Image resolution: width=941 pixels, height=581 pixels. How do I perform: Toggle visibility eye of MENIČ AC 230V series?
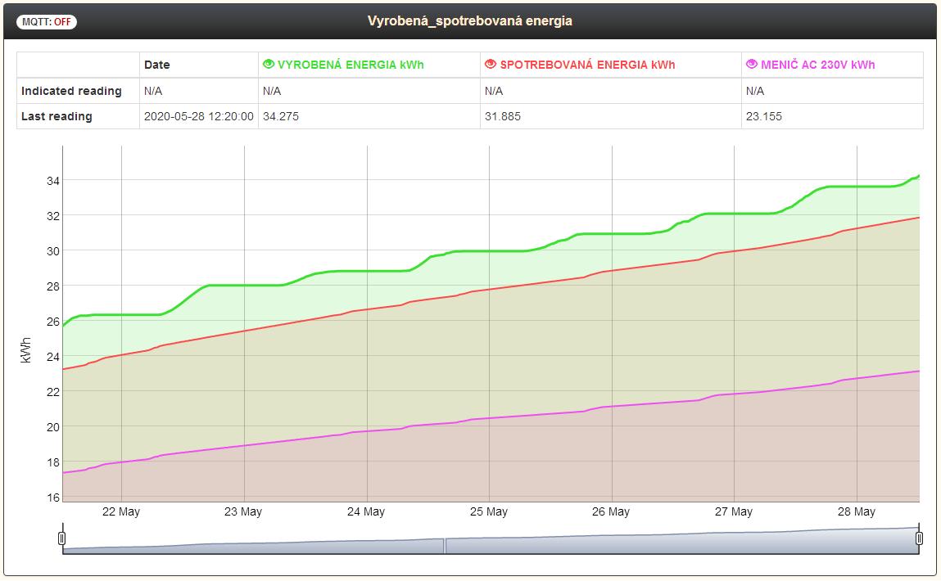[751, 64]
